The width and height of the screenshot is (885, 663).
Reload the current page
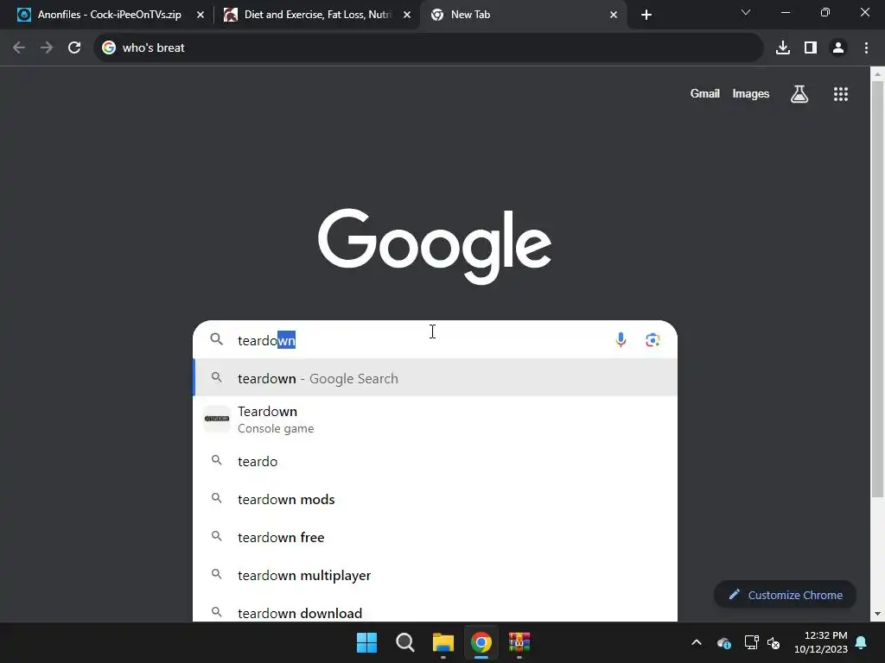pos(74,48)
